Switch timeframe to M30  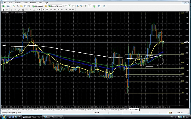55,9
